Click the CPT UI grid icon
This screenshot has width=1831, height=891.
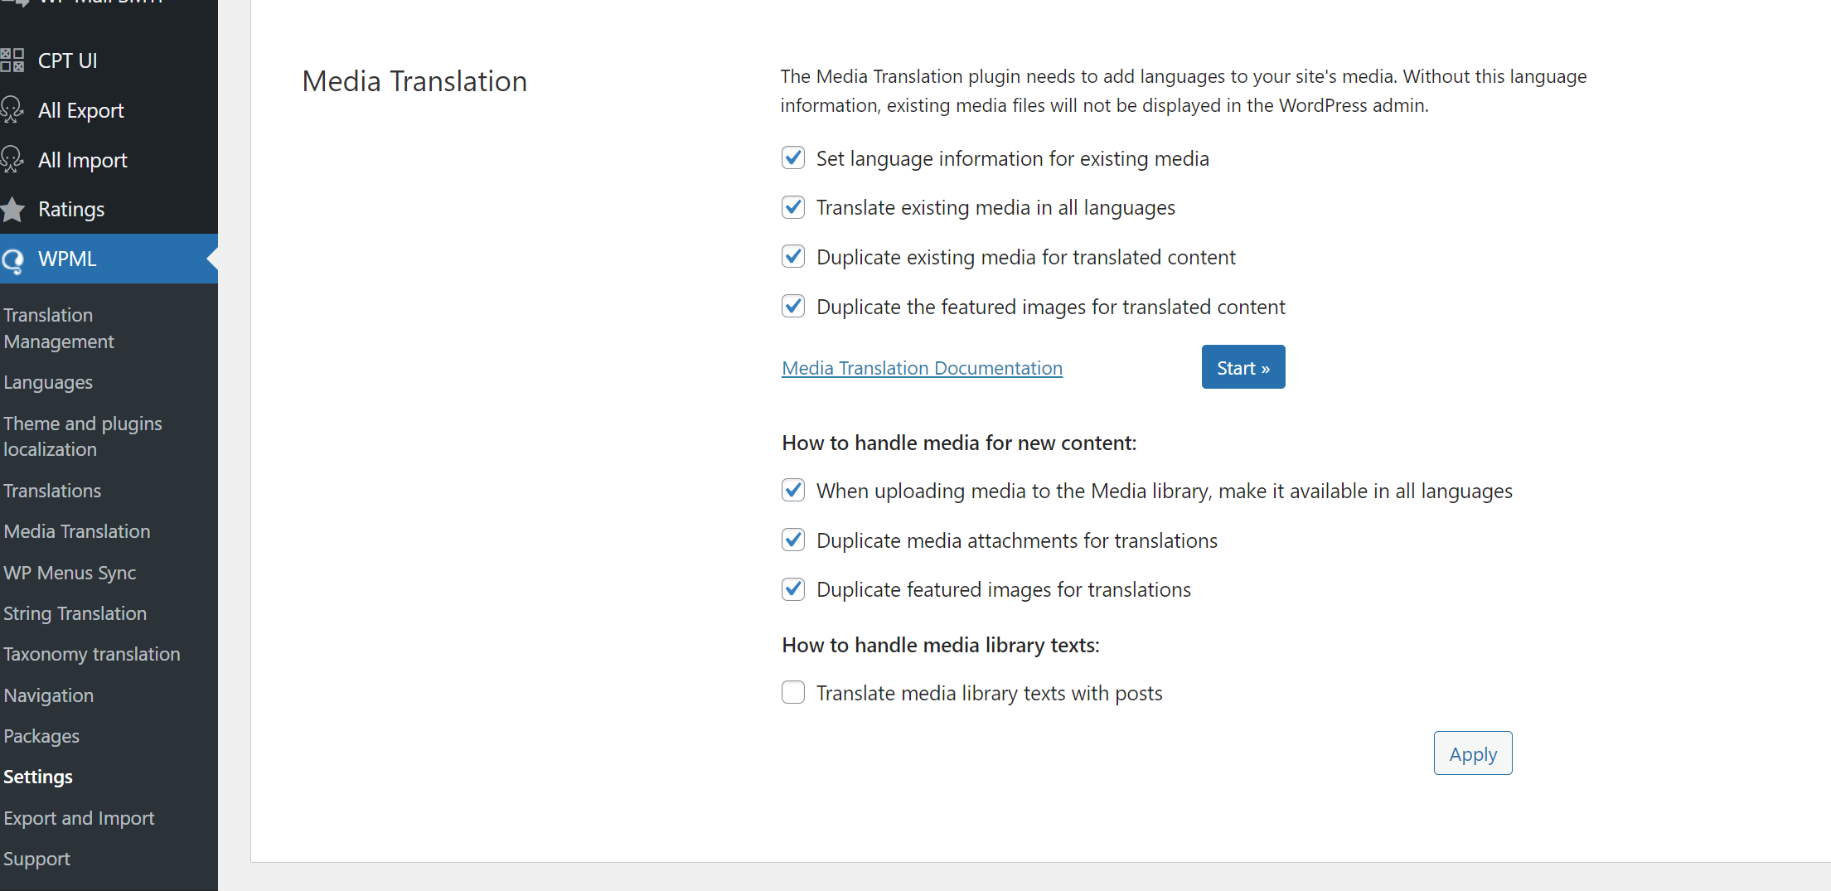pos(12,61)
